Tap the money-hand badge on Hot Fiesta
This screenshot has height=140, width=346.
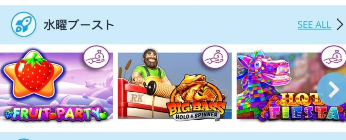334,57
